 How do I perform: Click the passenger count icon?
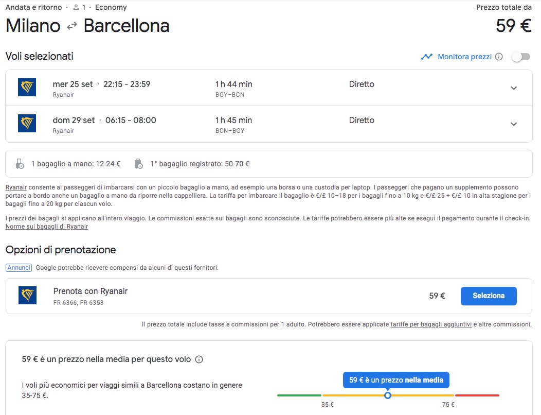pyautogui.click(x=76, y=8)
